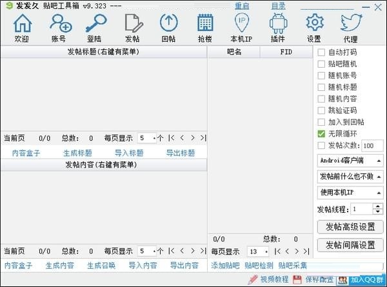Open the Android客户端 dropdown
The height and width of the screenshot is (287, 387).
coord(350,161)
